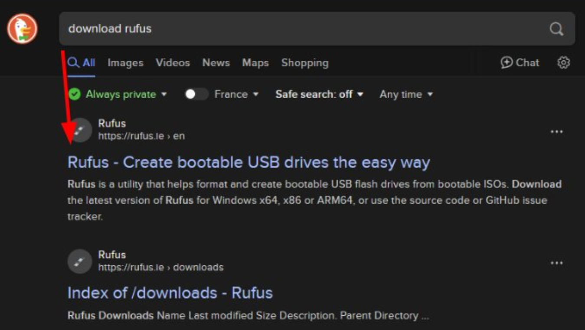This screenshot has width=585, height=330.
Task: Open the Chat button
Action: pyautogui.click(x=520, y=62)
